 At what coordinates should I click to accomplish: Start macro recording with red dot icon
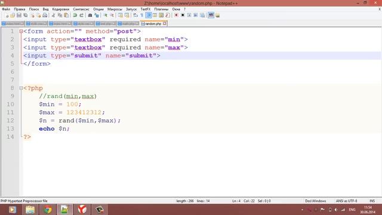[176, 16]
